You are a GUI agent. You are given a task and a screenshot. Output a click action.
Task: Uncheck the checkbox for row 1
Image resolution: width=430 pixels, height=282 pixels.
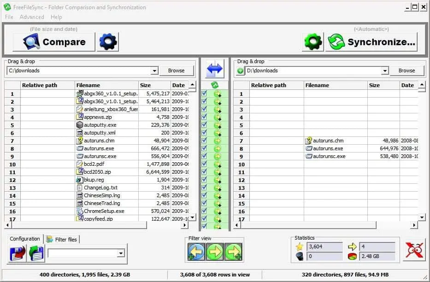coord(204,94)
